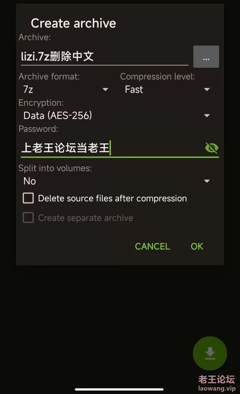240x394 pixels.
Task: Tap the 'Delete source files after compression' label
Action: click(113, 198)
